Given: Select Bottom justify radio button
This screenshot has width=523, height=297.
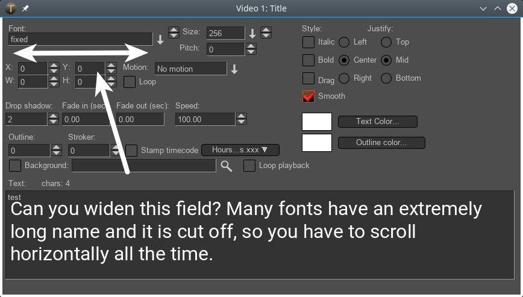Looking at the screenshot, I should (386, 78).
